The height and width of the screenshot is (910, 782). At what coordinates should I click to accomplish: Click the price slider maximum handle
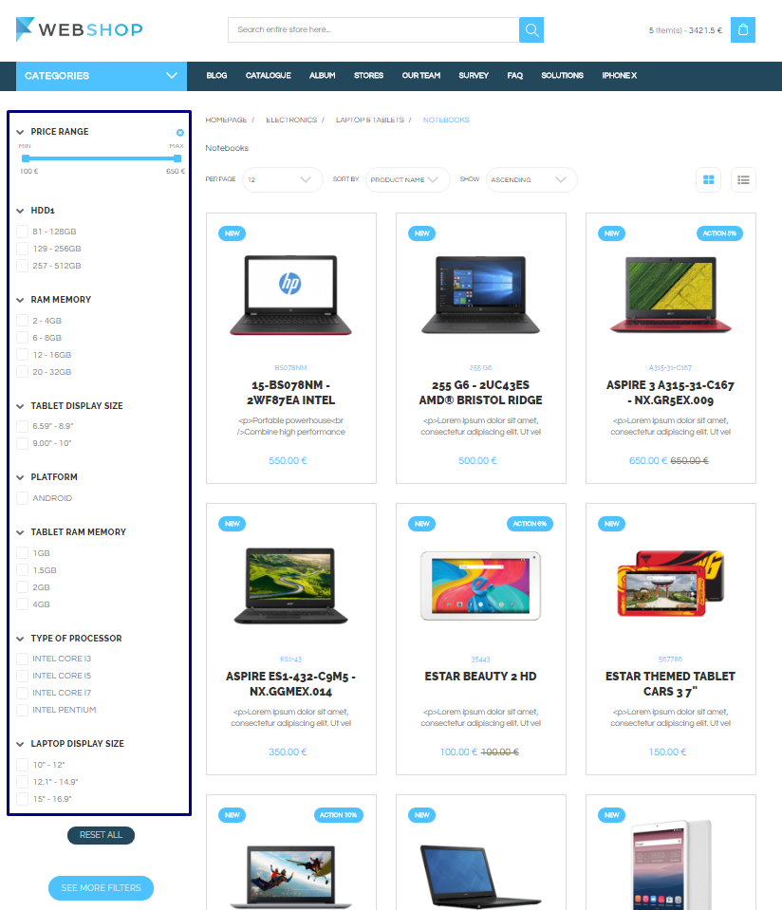177,158
